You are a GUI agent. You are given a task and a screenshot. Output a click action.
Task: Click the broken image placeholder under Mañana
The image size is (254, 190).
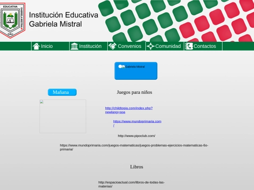pyautogui.click(x=63, y=116)
